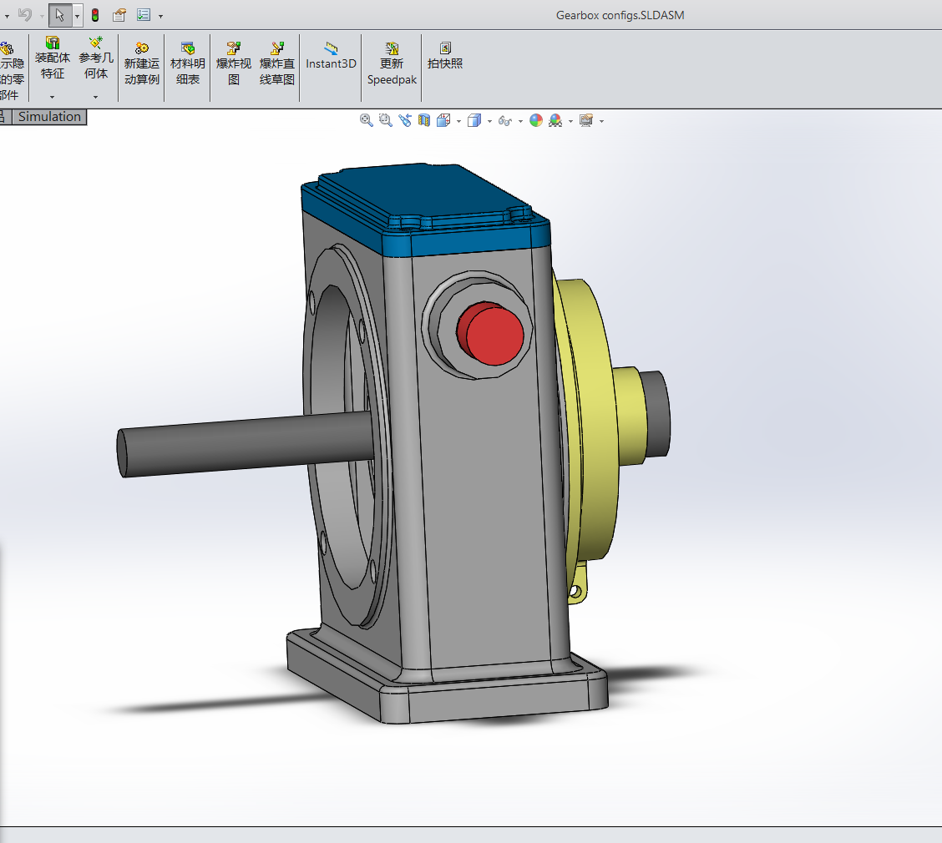Select the Exploded View tool

pos(233,58)
